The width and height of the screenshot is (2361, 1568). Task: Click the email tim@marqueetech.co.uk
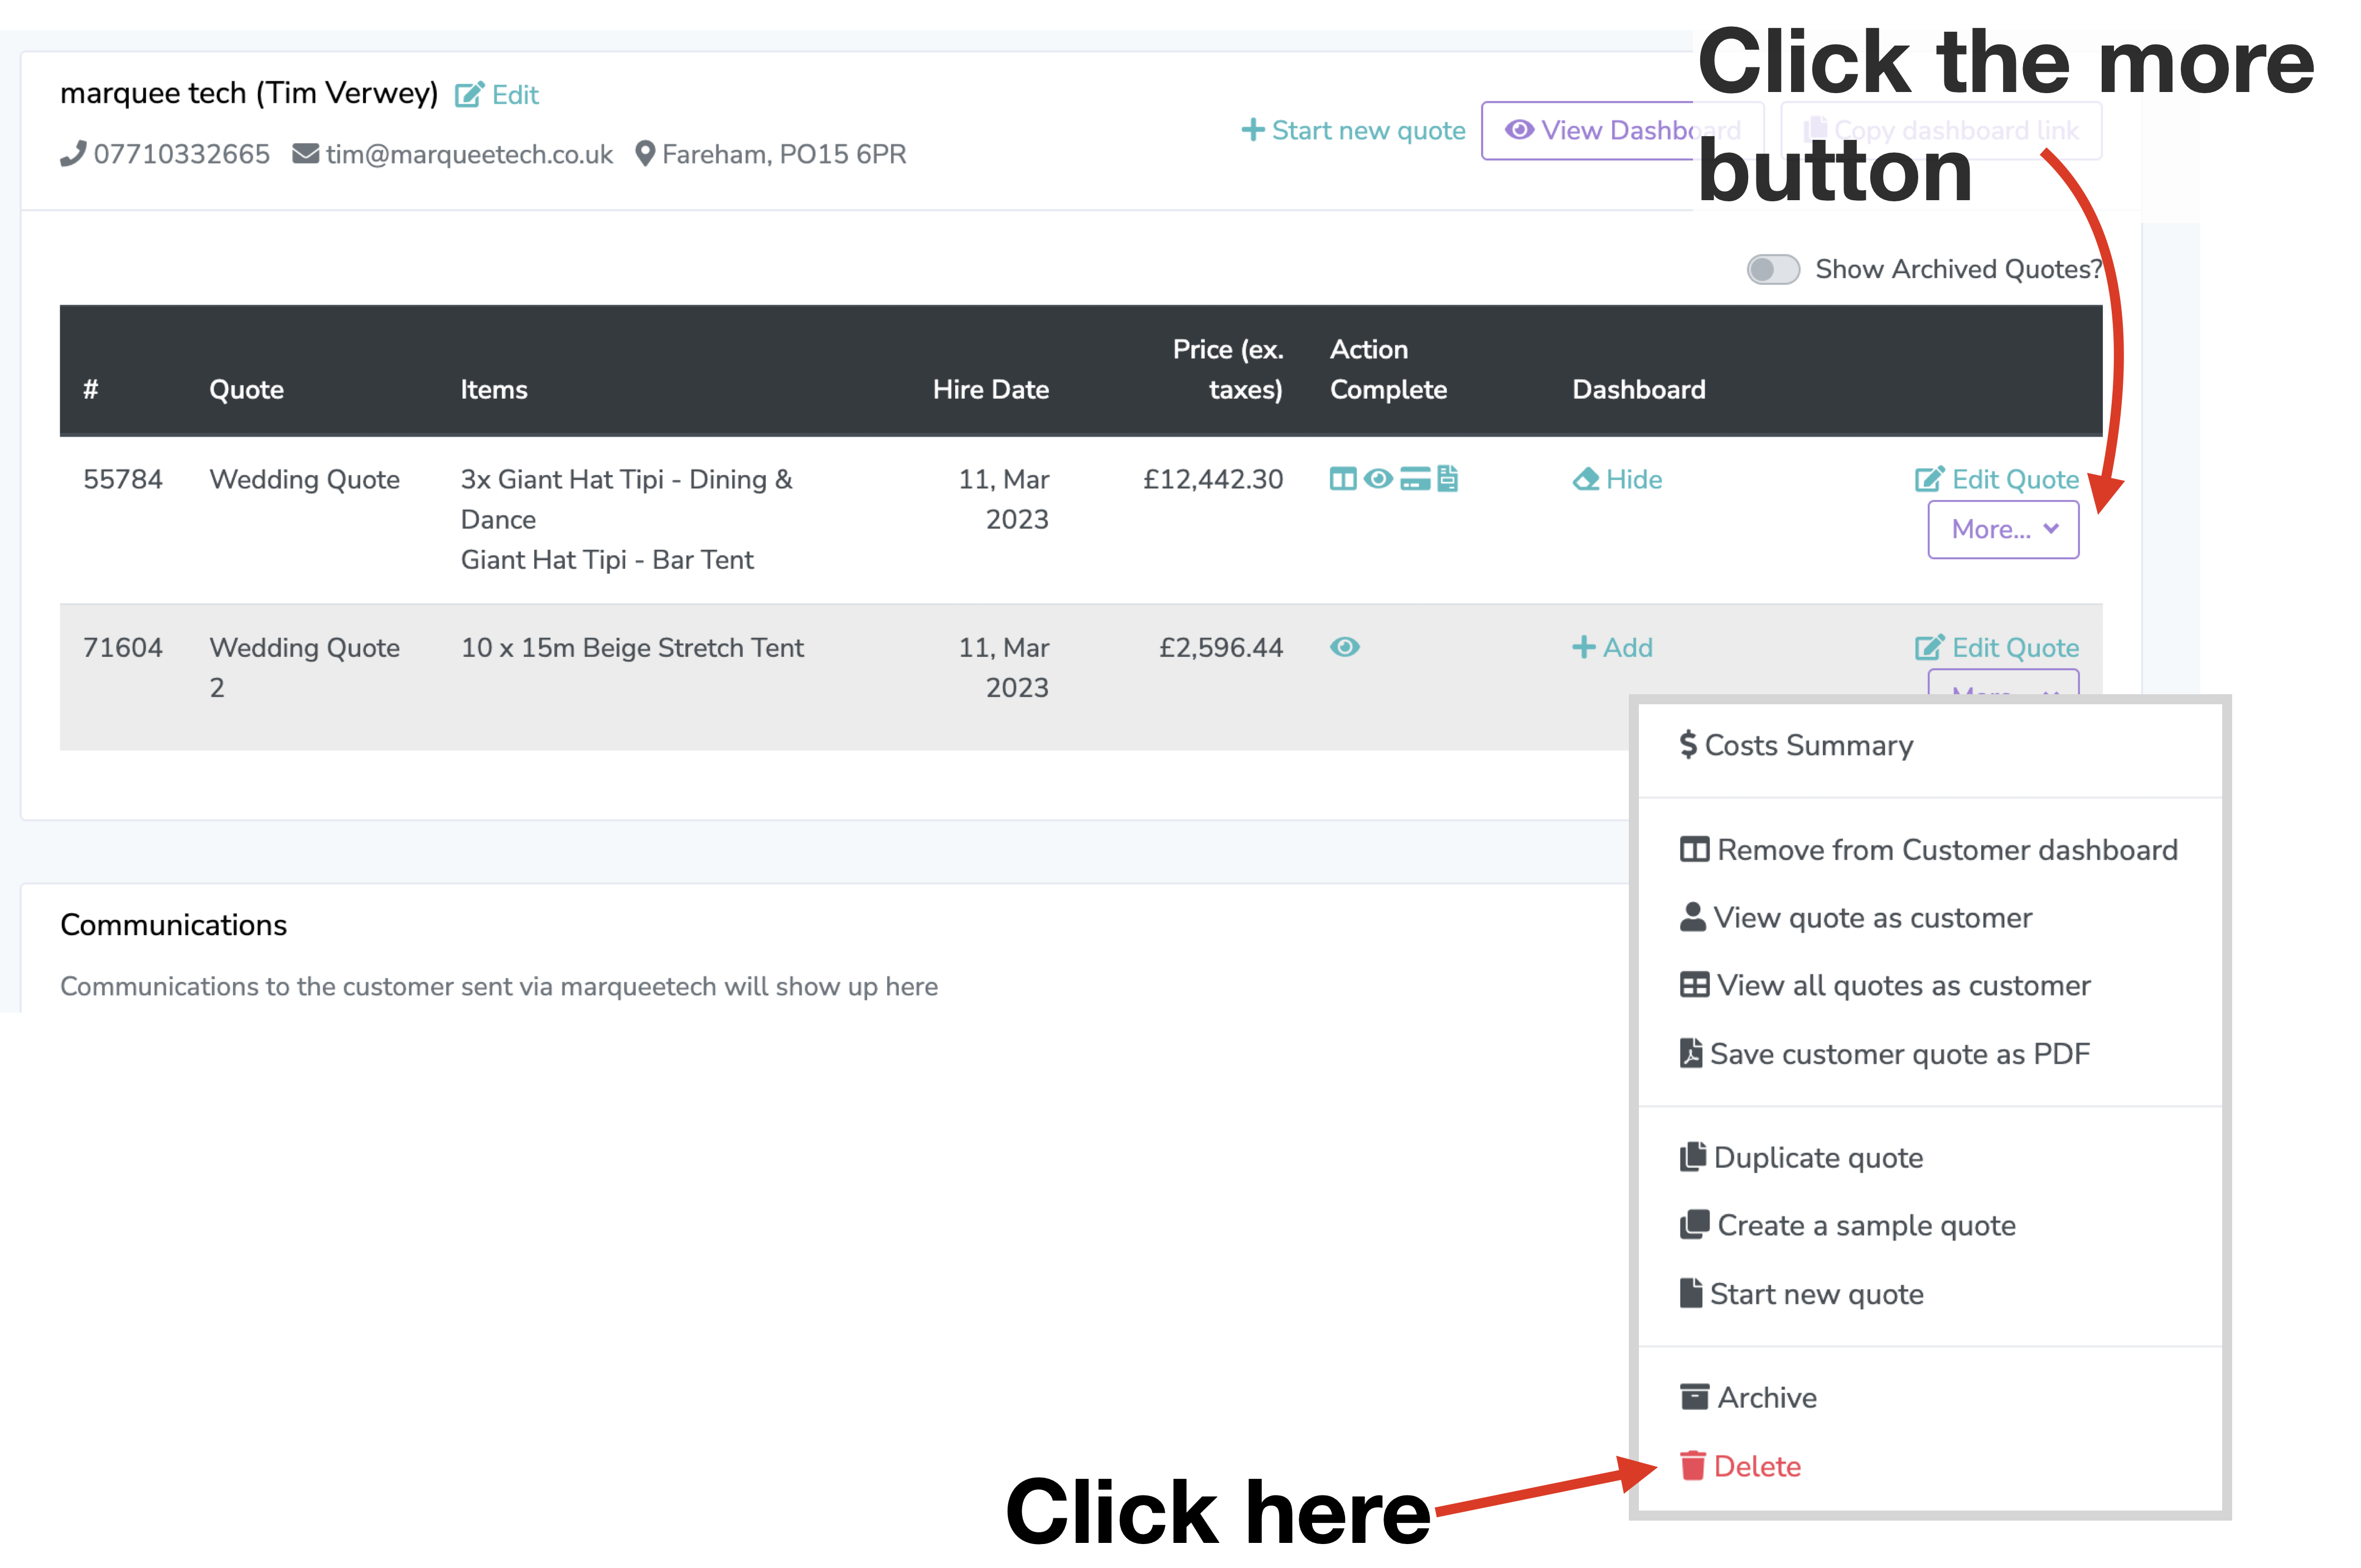click(x=469, y=154)
